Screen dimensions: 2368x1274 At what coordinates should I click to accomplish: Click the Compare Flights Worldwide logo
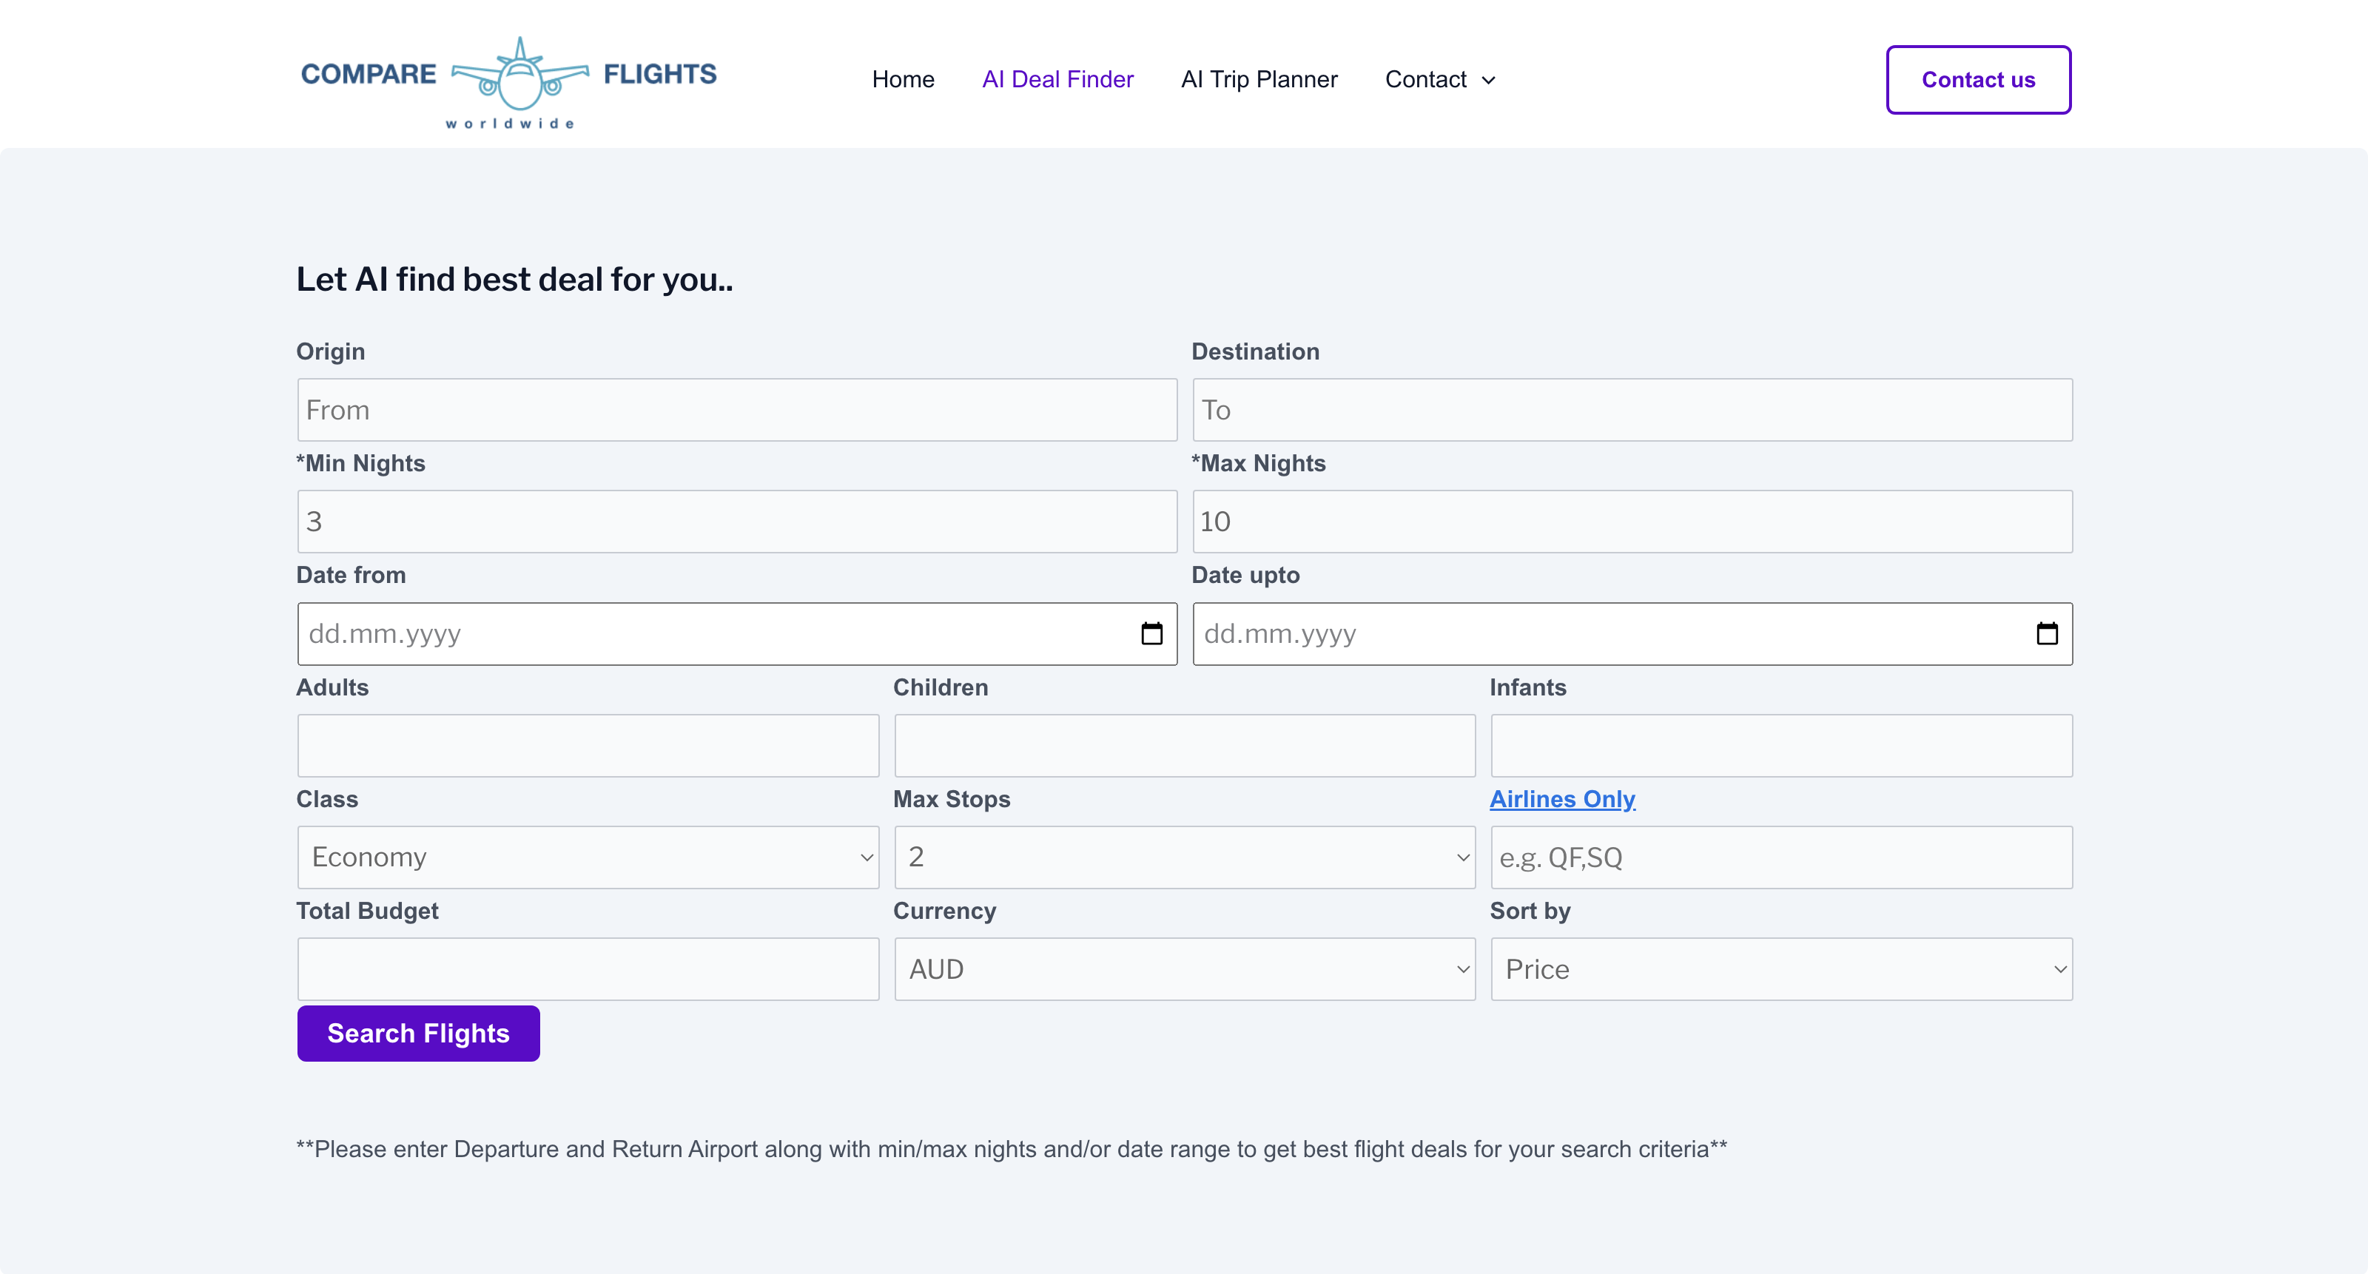508,82
